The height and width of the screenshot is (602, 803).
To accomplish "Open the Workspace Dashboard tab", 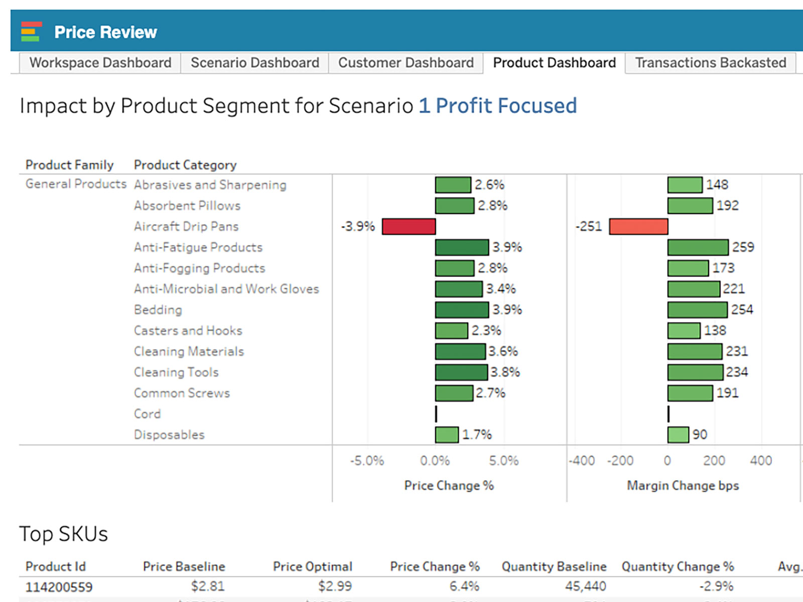I will [x=100, y=63].
